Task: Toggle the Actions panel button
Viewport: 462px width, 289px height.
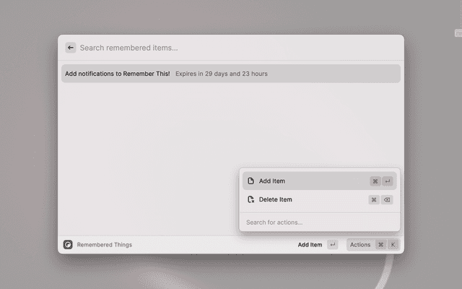Action: (x=359, y=245)
